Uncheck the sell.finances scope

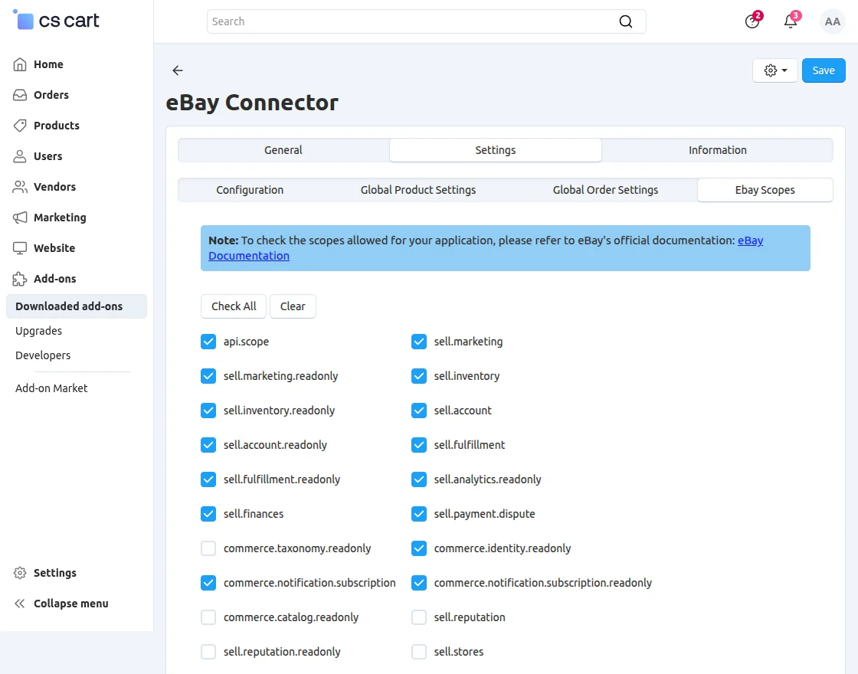point(208,514)
